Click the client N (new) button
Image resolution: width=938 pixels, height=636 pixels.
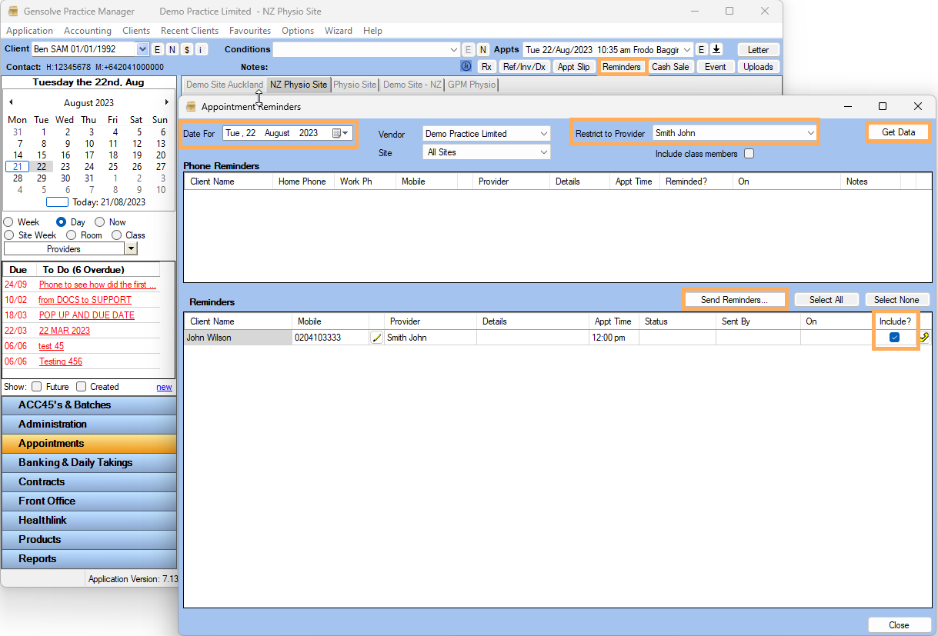click(172, 49)
